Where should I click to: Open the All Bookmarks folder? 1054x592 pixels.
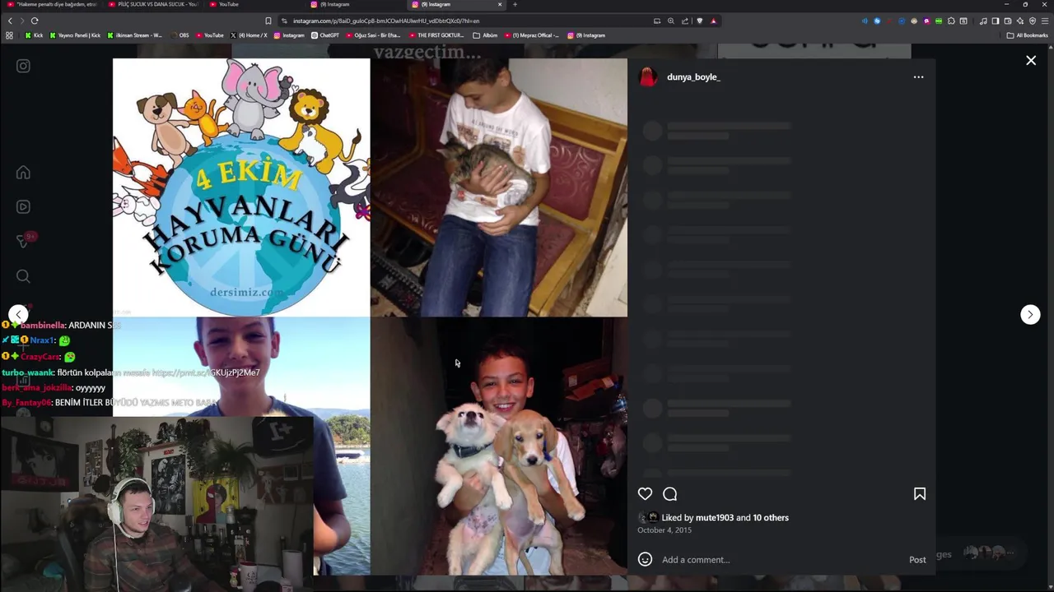coord(1027,35)
